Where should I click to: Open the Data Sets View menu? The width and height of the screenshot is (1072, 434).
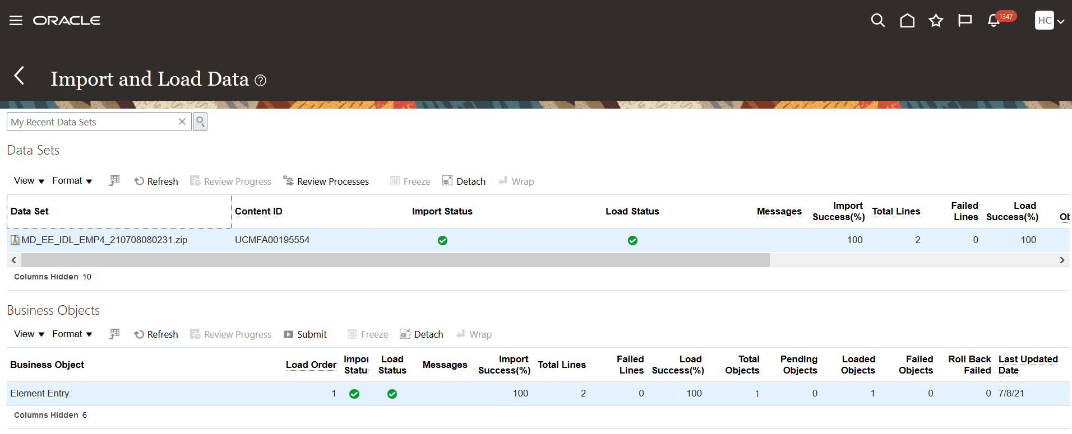[x=29, y=181]
